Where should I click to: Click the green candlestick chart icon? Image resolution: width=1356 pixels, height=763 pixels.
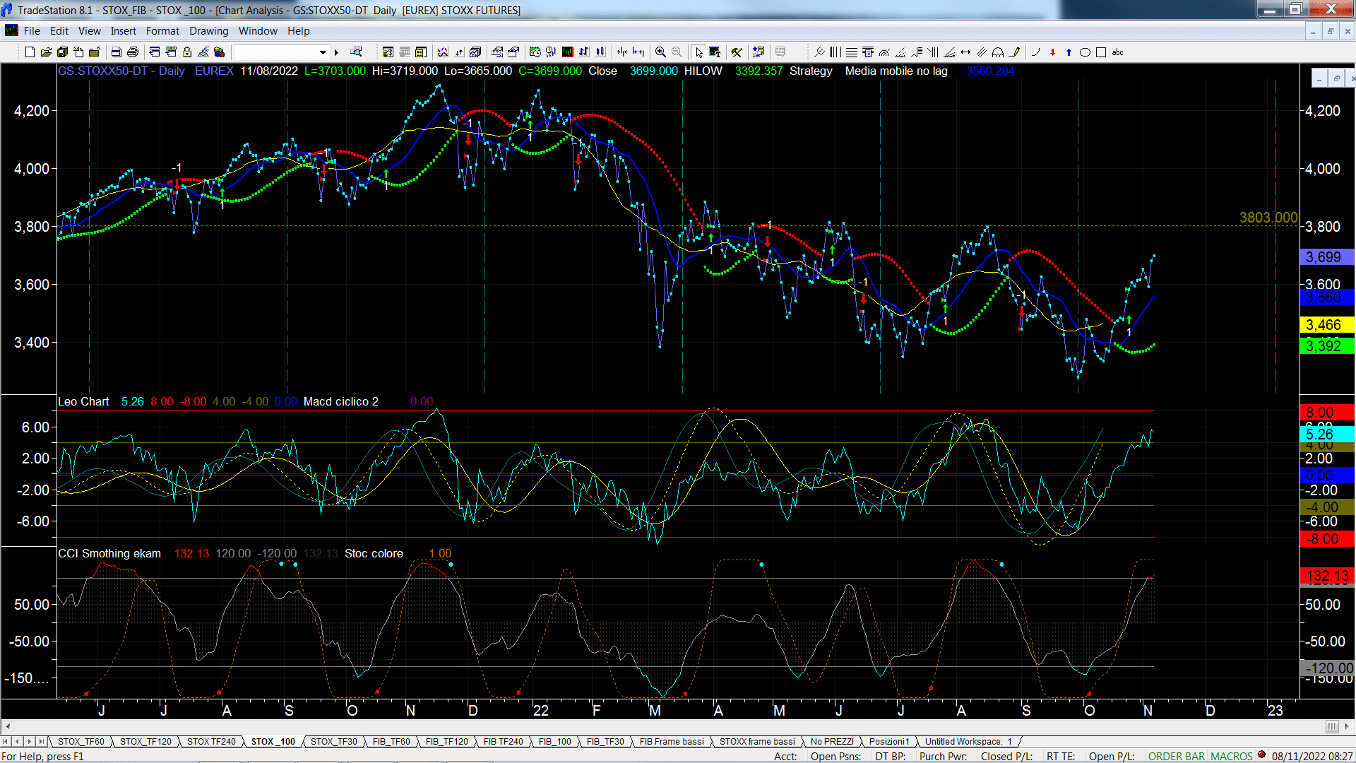click(567, 52)
